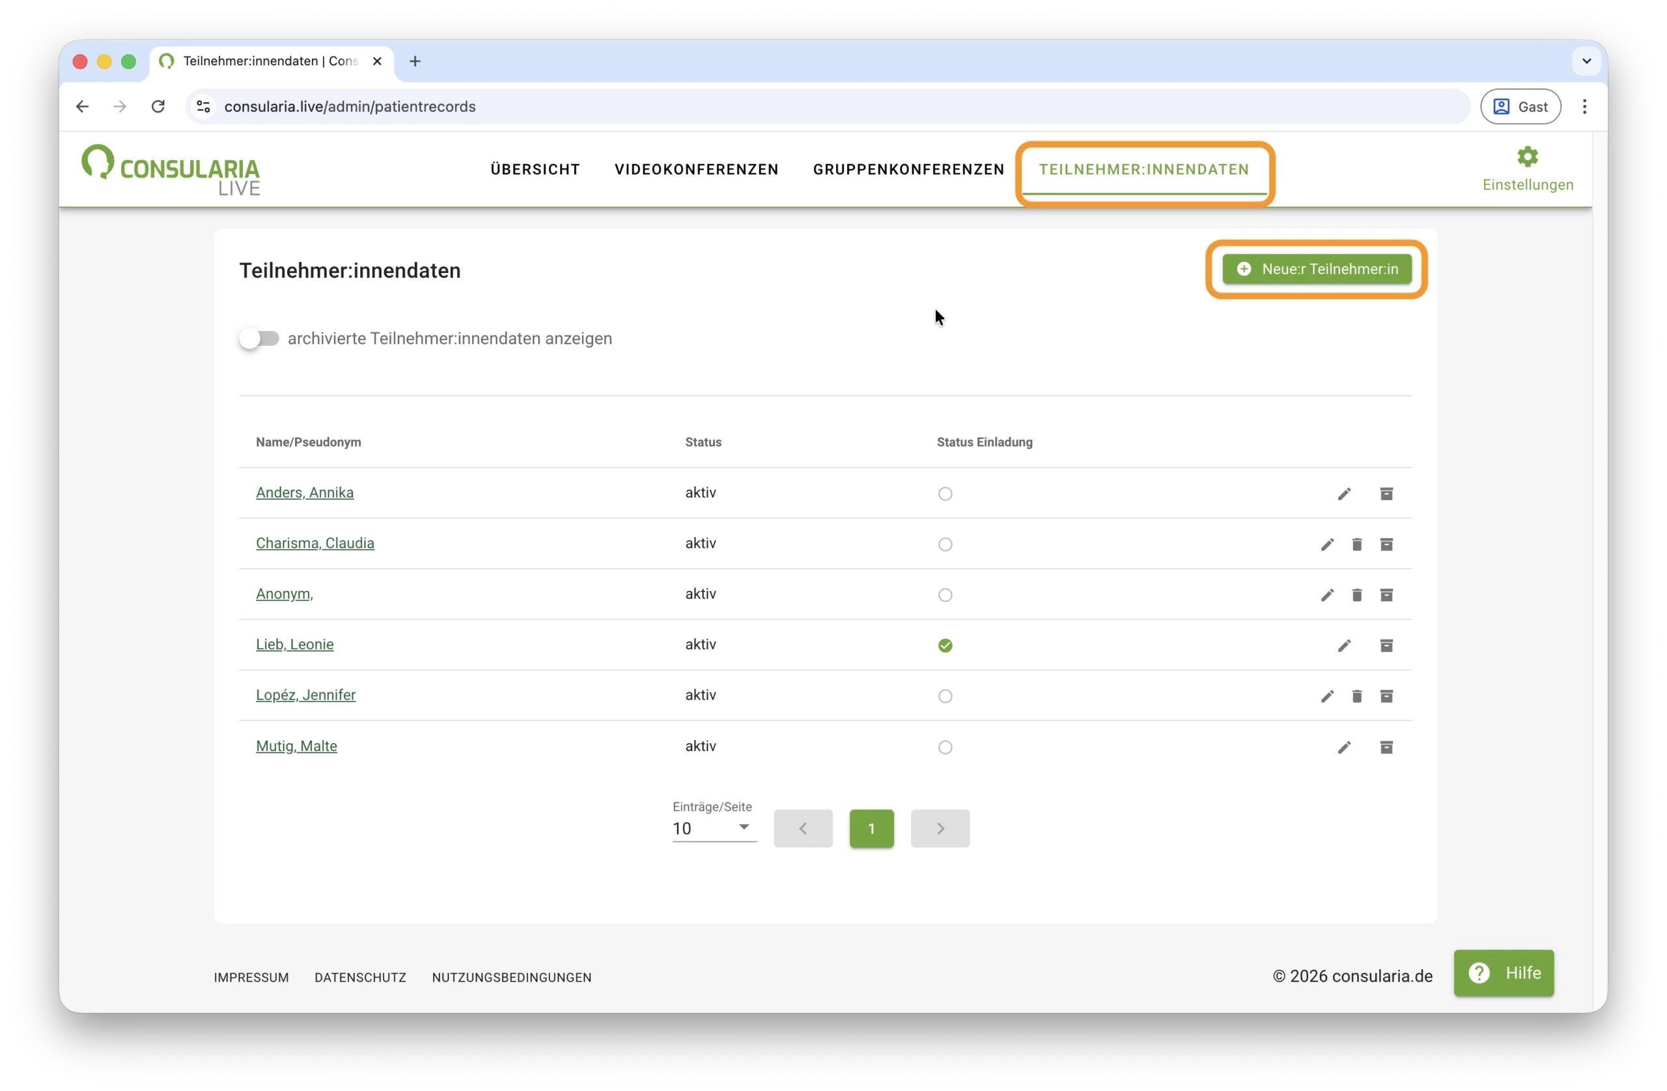Delete the Lopéz, Jennifer record
This screenshot has height=1091, width=1667.
(x=1356, y=696)
